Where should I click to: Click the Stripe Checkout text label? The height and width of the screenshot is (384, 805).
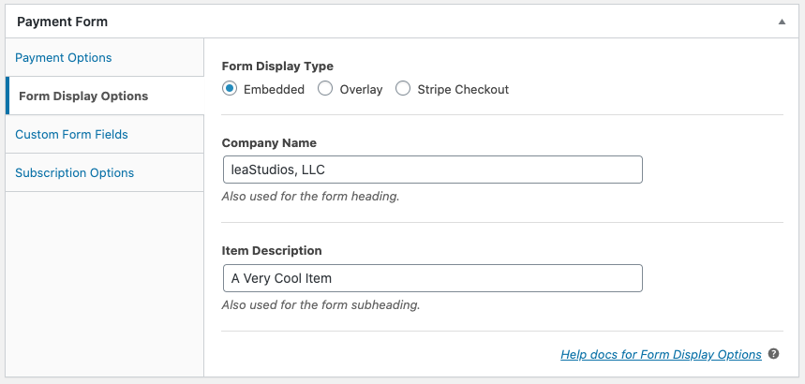click(x=463, y=89)
